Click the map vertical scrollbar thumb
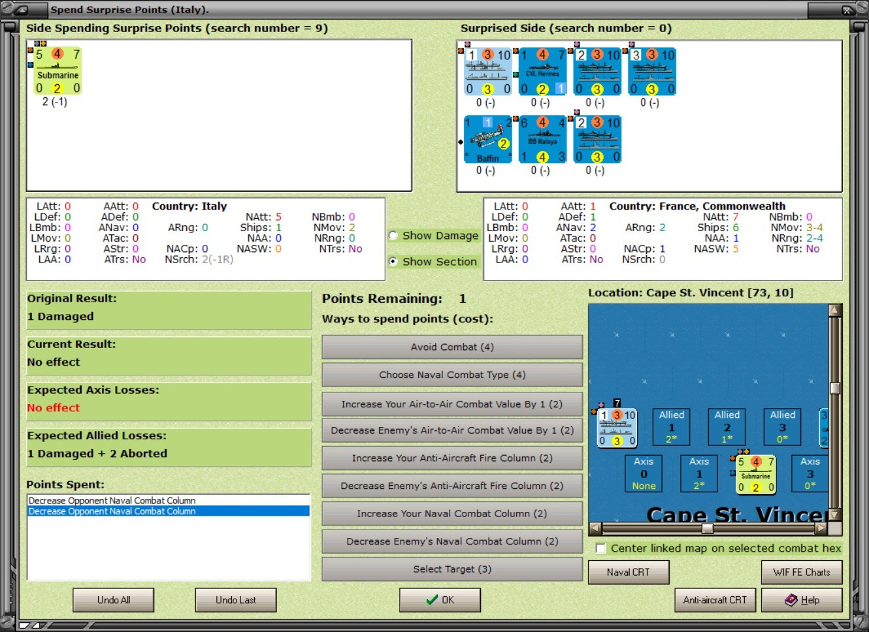869x632 pixels. tap(834, 388)
